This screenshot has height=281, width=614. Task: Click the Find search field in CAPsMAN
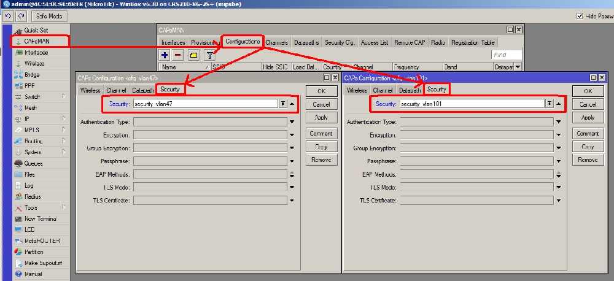(x=507, y=55)
